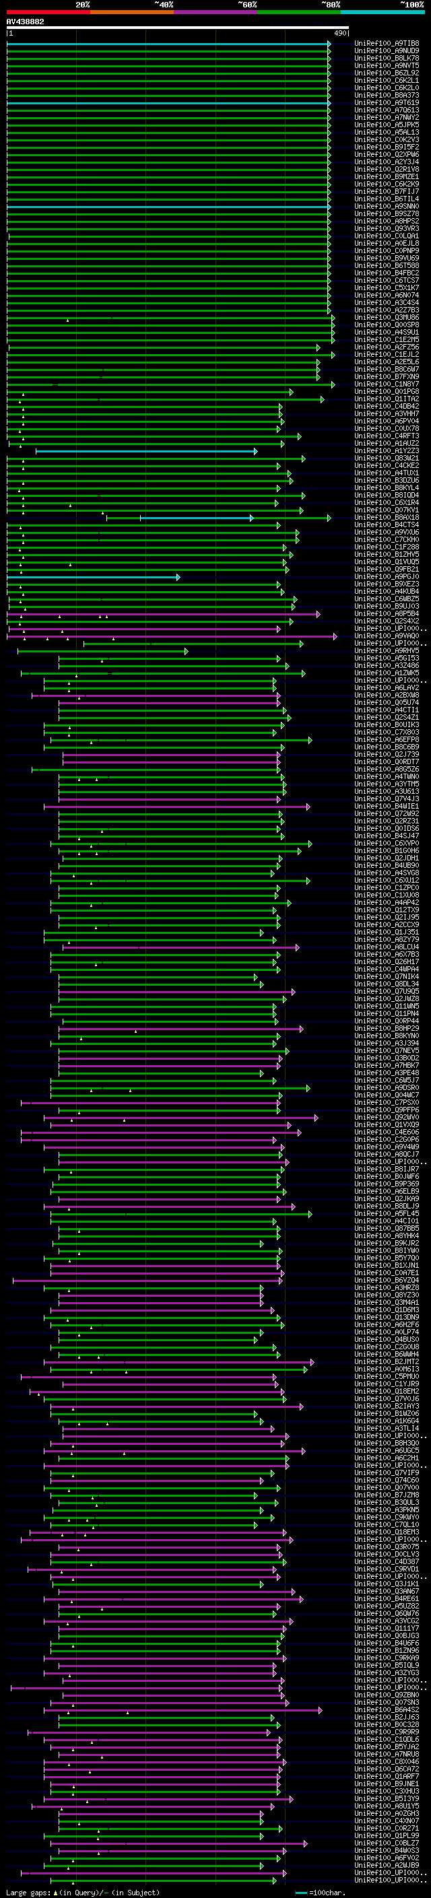Click hit label UniRef100_C6XVP0
431x1898 pixels.
tap(387, 844)
